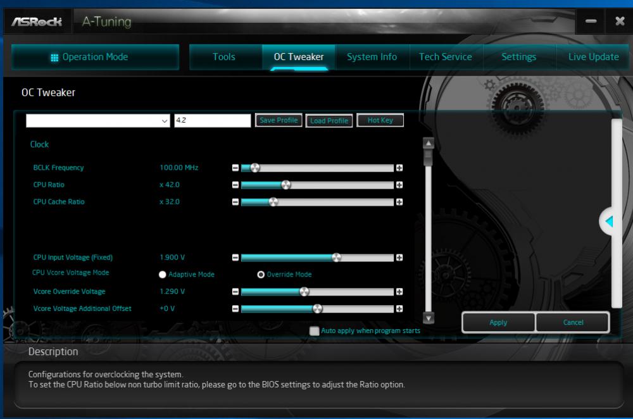Click the blue arrow tab on right edge
The width and height of the screenshot is (633, 419).
point(608,221)
